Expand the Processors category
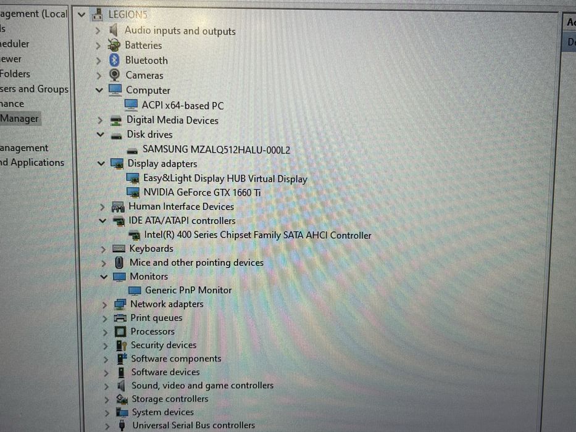Screen dimensions: 576x432 tap(106, 333)
